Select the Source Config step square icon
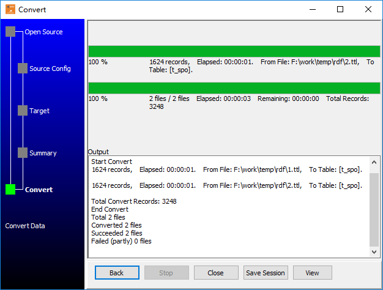 [23, 68]
